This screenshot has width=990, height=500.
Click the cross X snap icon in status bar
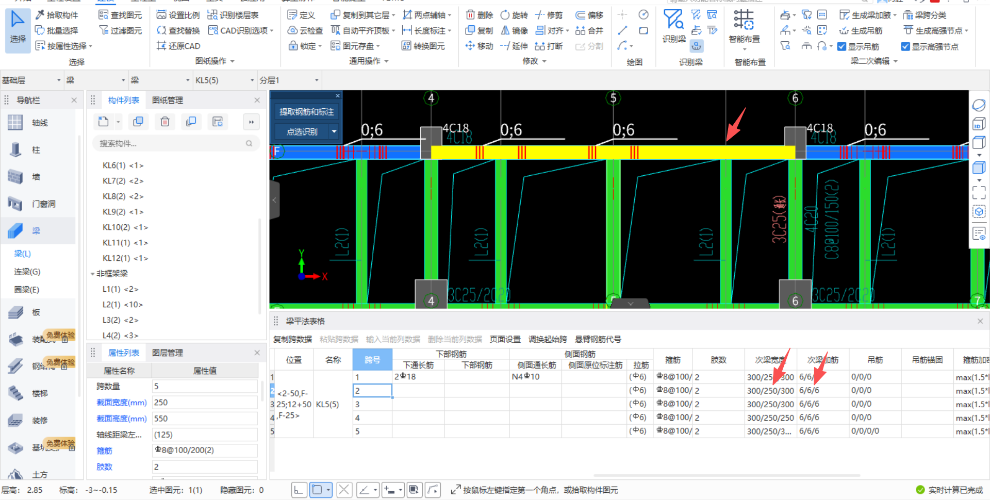(344, 490)
